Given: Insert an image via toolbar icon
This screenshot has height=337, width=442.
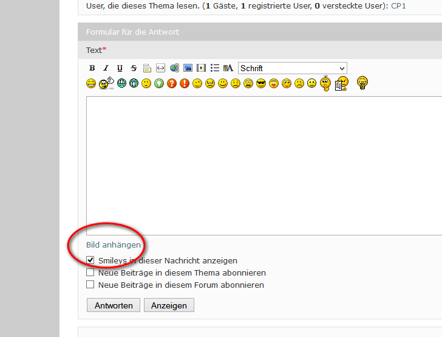Looking at the screenshot, I should pos(188,68).
